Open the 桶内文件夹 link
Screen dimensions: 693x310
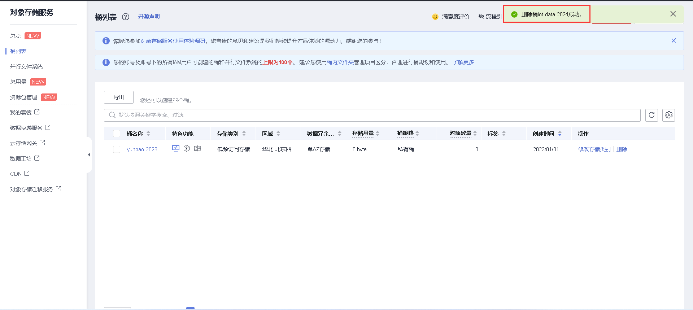point(340,62)
